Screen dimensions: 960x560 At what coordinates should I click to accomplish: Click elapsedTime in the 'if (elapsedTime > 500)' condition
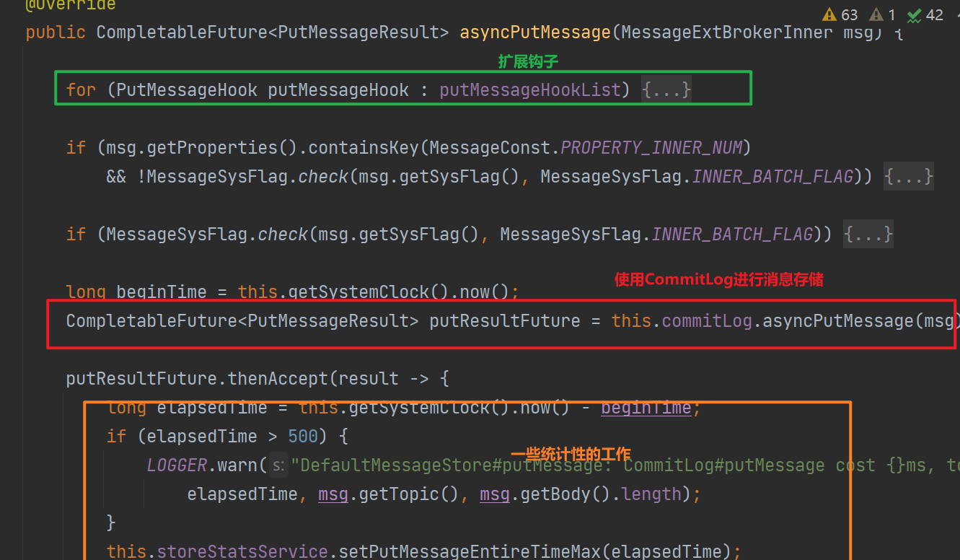pos(202,437)
